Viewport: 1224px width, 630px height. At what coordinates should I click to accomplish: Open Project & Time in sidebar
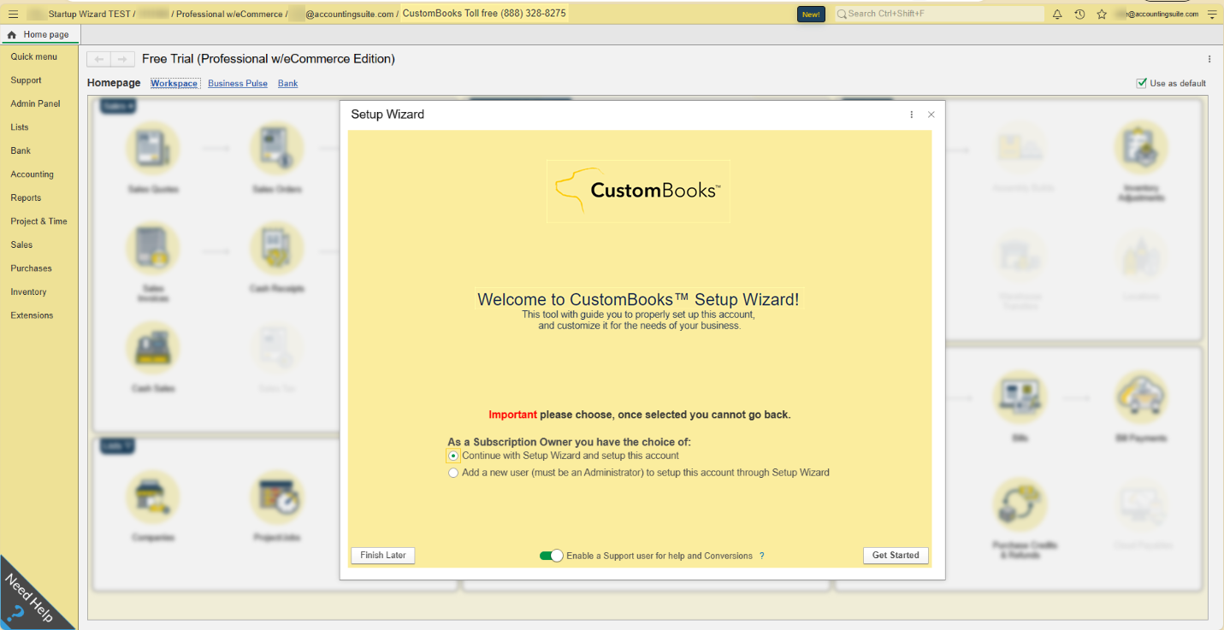[x=38, y=221]
